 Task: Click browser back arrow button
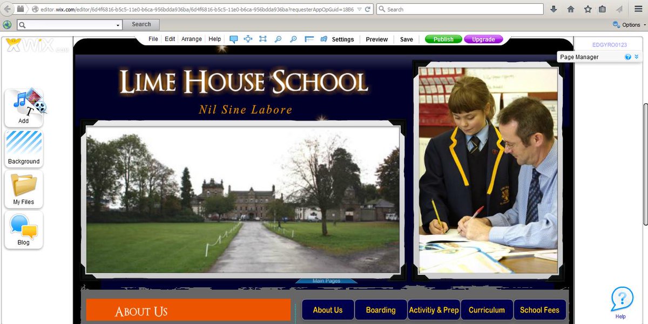8,9
